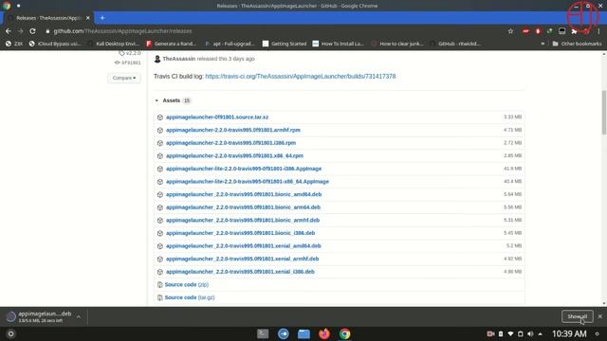Download the bionic_armhf.deb package
607x341 pixels.
point(243,220)
